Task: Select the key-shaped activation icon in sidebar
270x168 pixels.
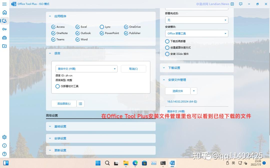Action: [4, 29]
